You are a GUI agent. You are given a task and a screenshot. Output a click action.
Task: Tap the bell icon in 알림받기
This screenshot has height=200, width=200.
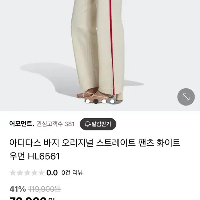point(88,124)
